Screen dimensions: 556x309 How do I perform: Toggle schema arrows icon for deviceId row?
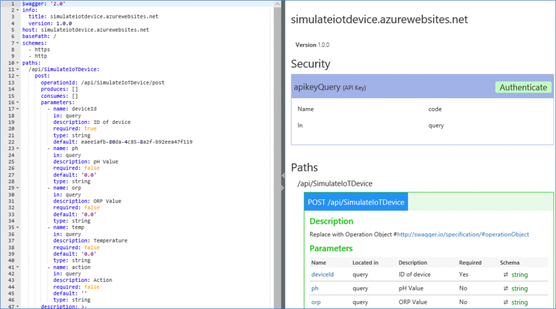506,274
